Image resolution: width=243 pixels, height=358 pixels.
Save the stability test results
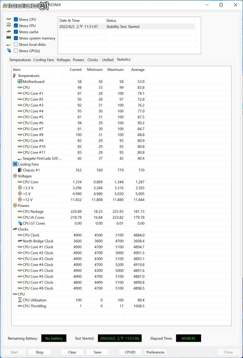tap(98, 352)
